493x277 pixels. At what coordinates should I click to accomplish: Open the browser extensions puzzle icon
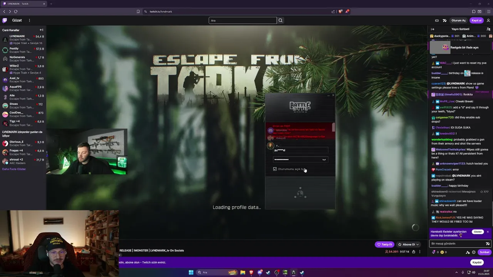pos(474,12)
